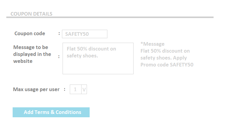The height and width of the screenshot is (132, 225).
Task: Click the colon beside the website message label
Action: (59, 56)
